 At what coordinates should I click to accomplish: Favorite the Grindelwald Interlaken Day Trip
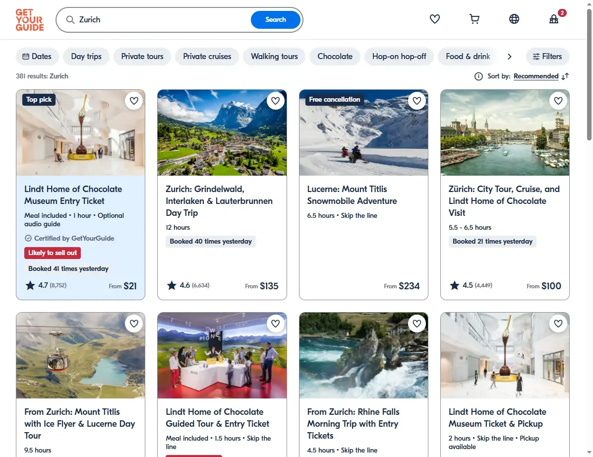coord(275,101)
